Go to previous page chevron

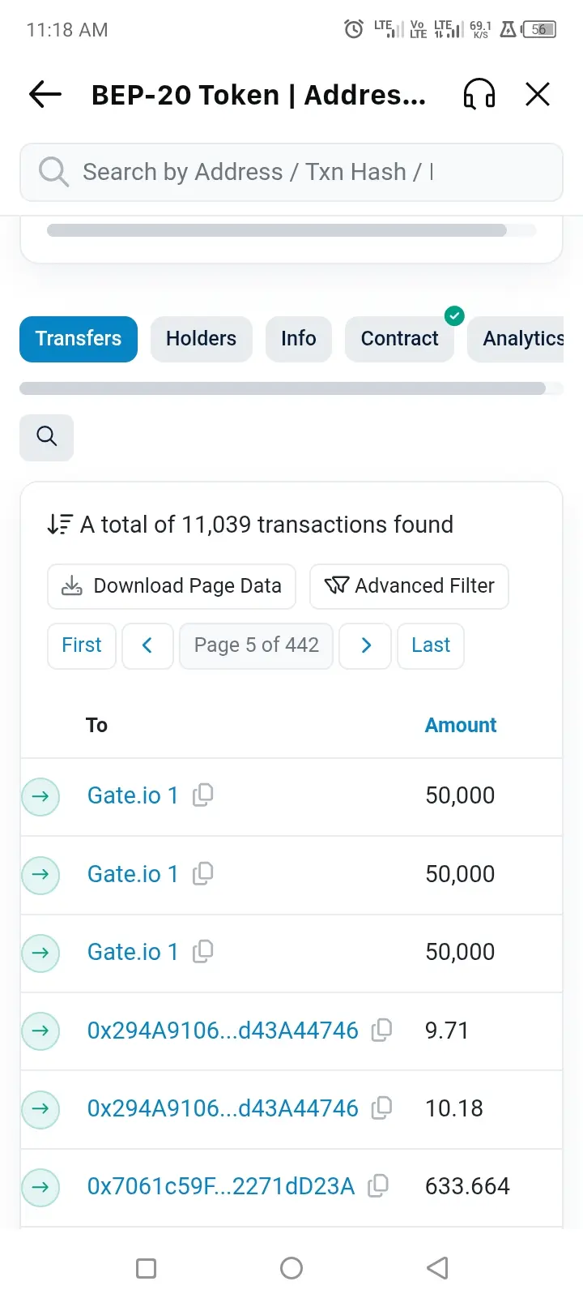pyautogui.click(x=147, y=645)
